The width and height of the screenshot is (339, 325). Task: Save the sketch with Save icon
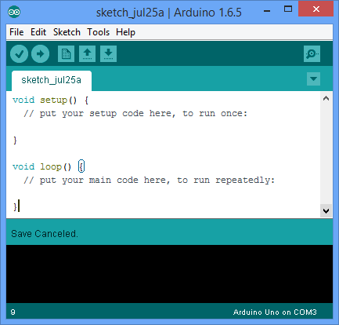pyautogui.click(x=108, y=54)
